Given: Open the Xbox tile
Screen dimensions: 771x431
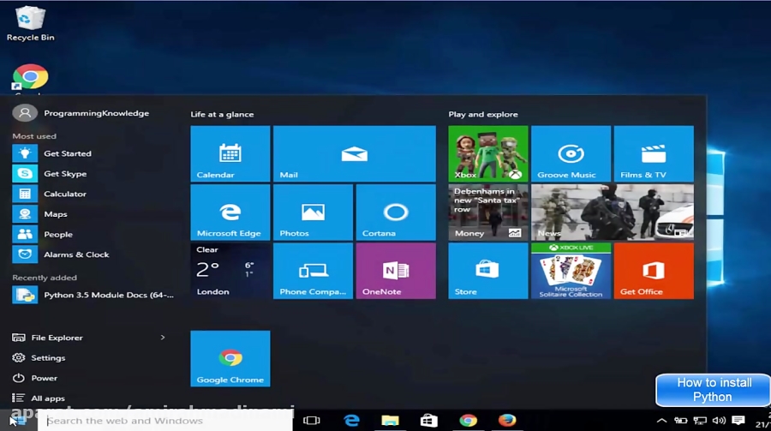Looking at the screenshot, I should point(487,153).
